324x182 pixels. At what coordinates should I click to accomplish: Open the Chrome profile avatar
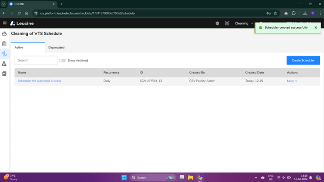313,13
